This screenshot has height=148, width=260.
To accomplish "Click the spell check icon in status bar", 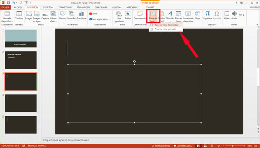I will [24, 146].
